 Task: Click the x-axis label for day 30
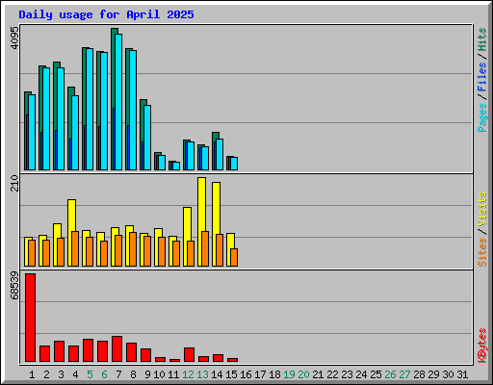448,374
